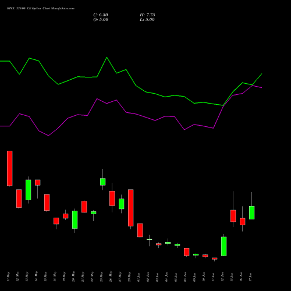Click the 03 Jun date label
The width and height of the screenshot is (291, 291).
coord(157,277)
